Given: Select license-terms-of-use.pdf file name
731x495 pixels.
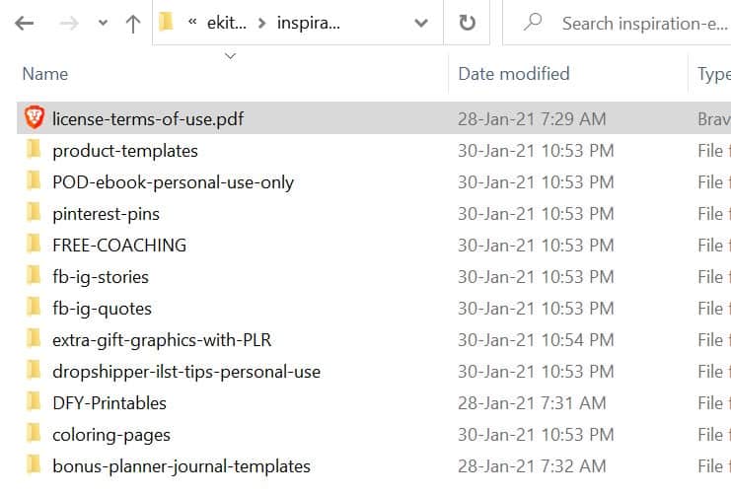Looking at the screenshot, I should coord(148,119).
